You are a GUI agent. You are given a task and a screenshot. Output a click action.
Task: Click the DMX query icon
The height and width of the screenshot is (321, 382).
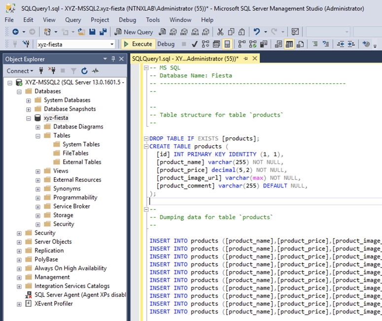[184, 32]
